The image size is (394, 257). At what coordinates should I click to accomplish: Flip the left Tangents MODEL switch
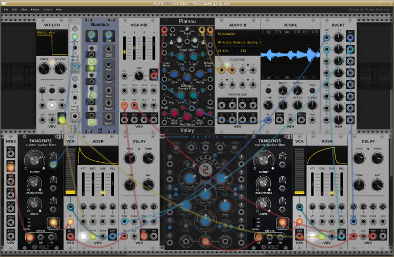click(x=25, y=222)
